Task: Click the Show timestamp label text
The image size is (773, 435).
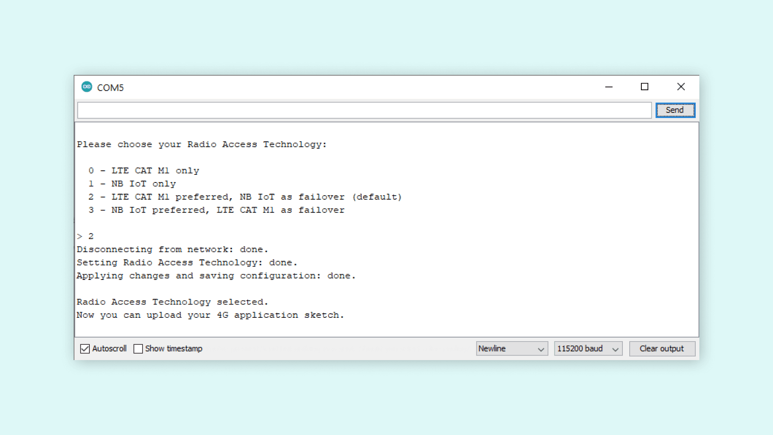Action: click(174, 349)
